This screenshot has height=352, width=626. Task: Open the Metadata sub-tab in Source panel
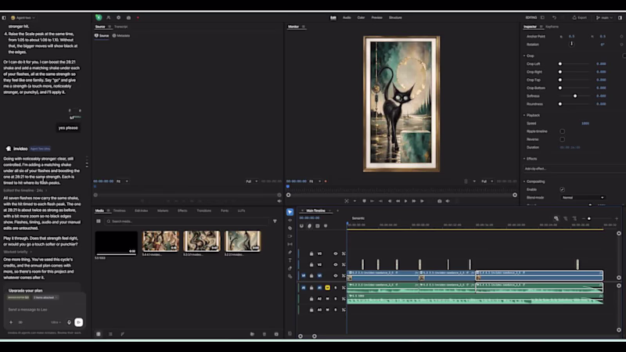click(121, 35)
